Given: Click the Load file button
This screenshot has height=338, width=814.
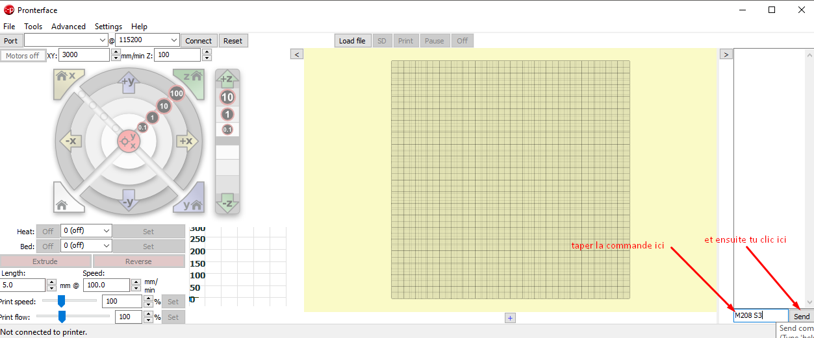Looking at the screenshot, I should click(x=352, y=40).
